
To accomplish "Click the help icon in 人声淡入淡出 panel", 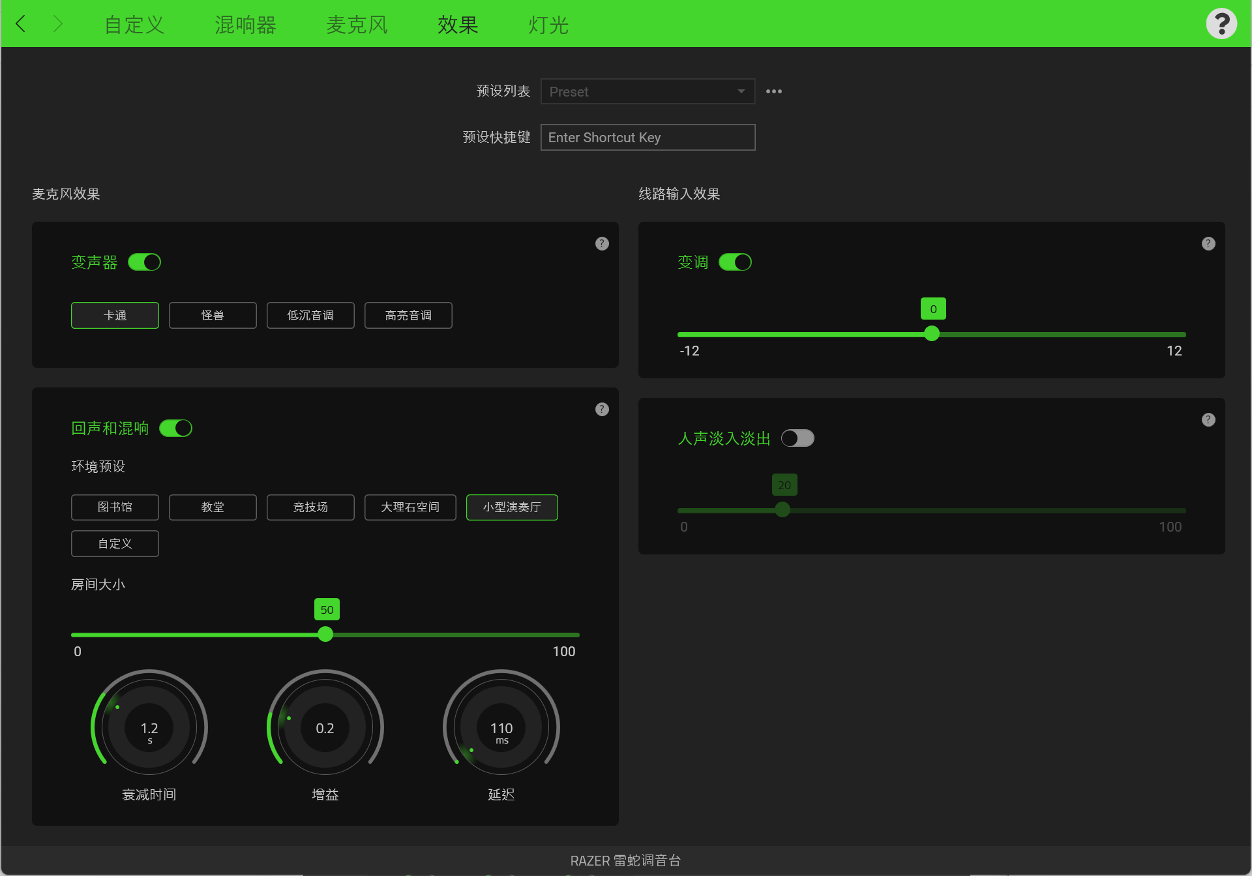I will click(1208, 419).
